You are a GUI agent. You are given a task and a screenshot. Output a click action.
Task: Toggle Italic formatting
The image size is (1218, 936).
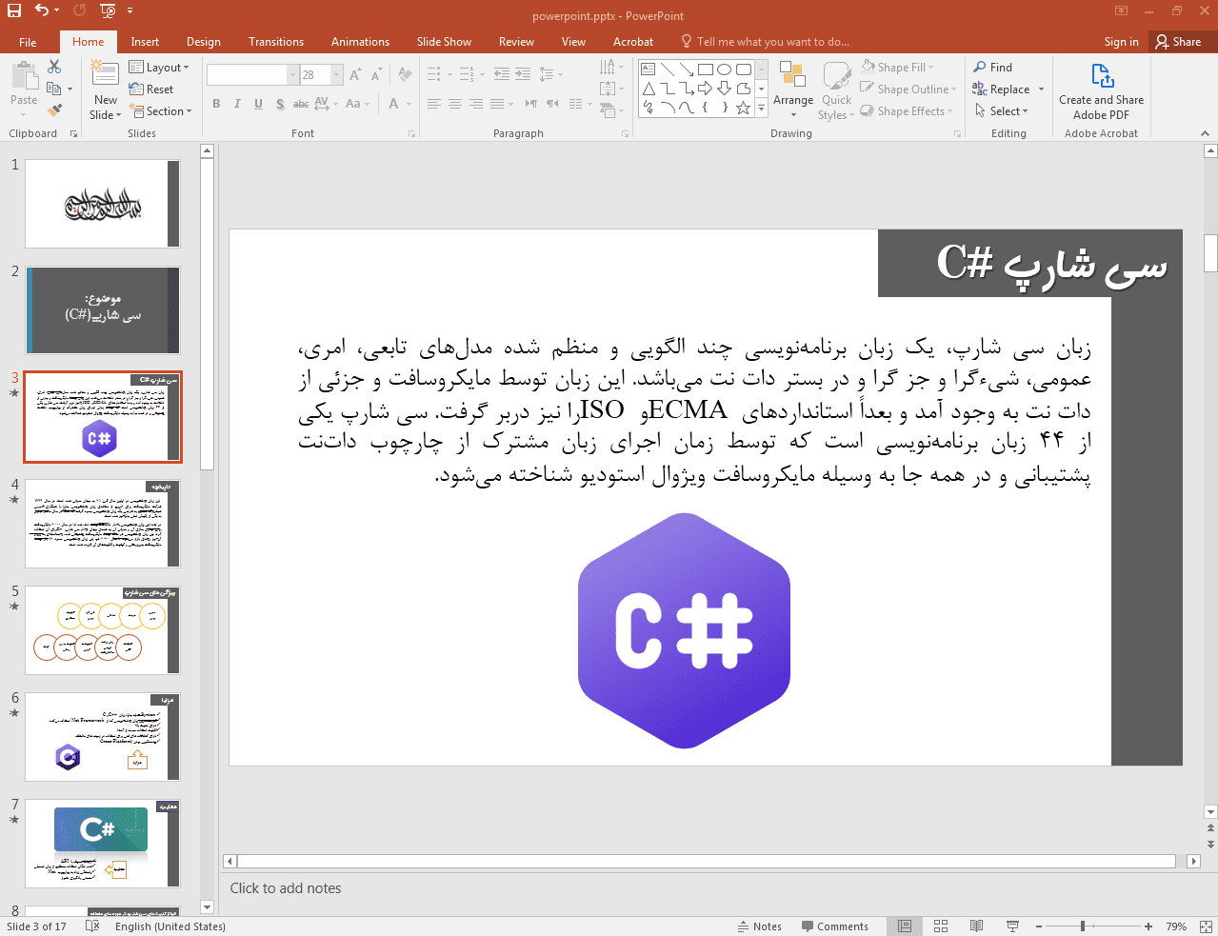click(x=237, y=104)
